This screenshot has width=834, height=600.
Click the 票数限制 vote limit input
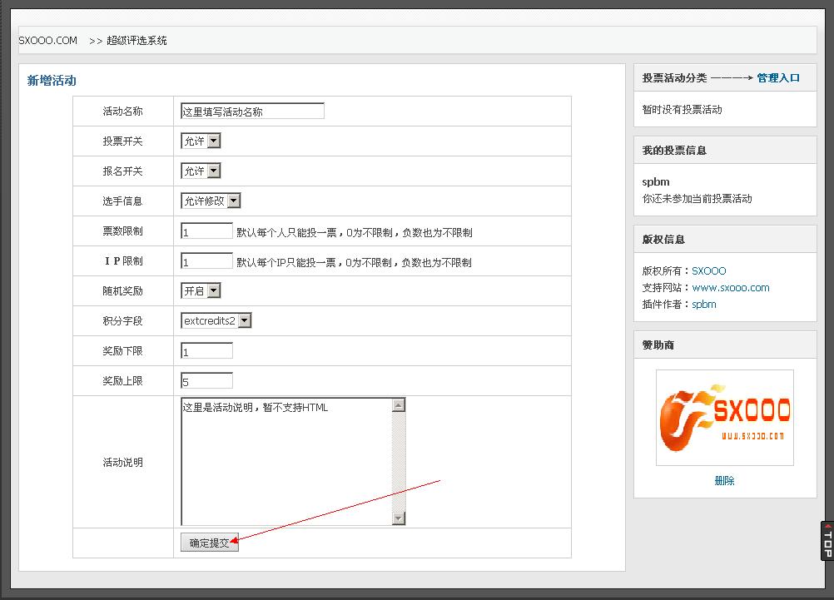(206, 231)
